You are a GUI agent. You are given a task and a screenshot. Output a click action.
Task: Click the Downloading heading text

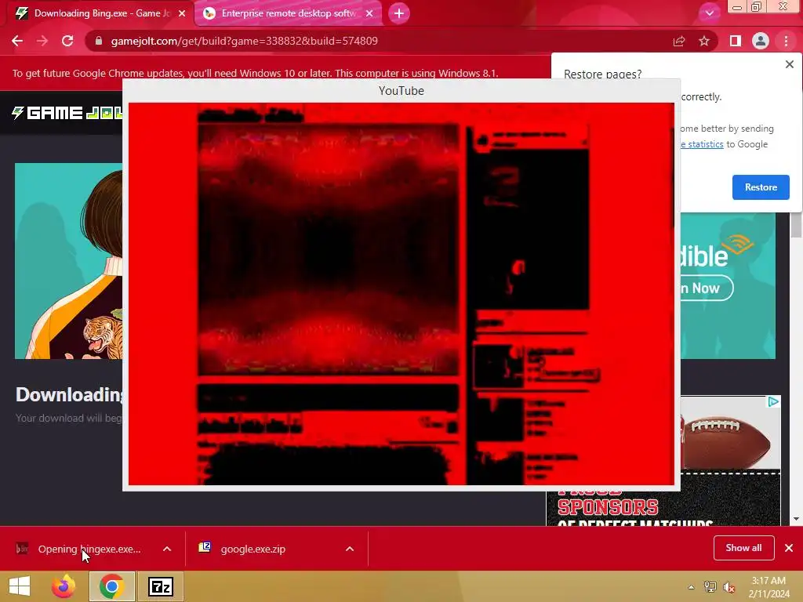[x=69, y=394]
